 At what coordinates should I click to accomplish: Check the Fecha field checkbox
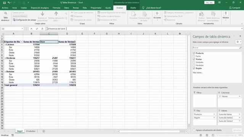(x=194, y=56)
